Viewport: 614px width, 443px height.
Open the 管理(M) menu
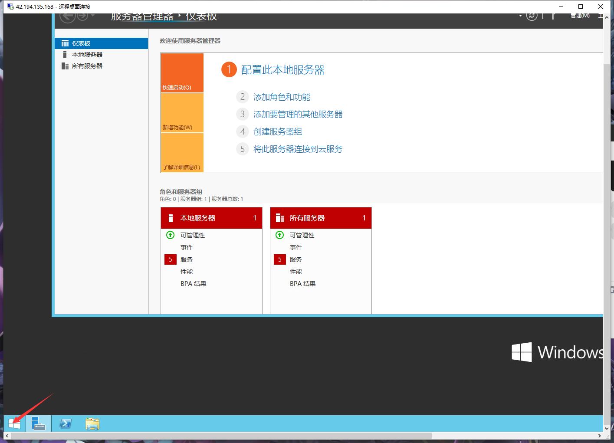pos(580,16)
